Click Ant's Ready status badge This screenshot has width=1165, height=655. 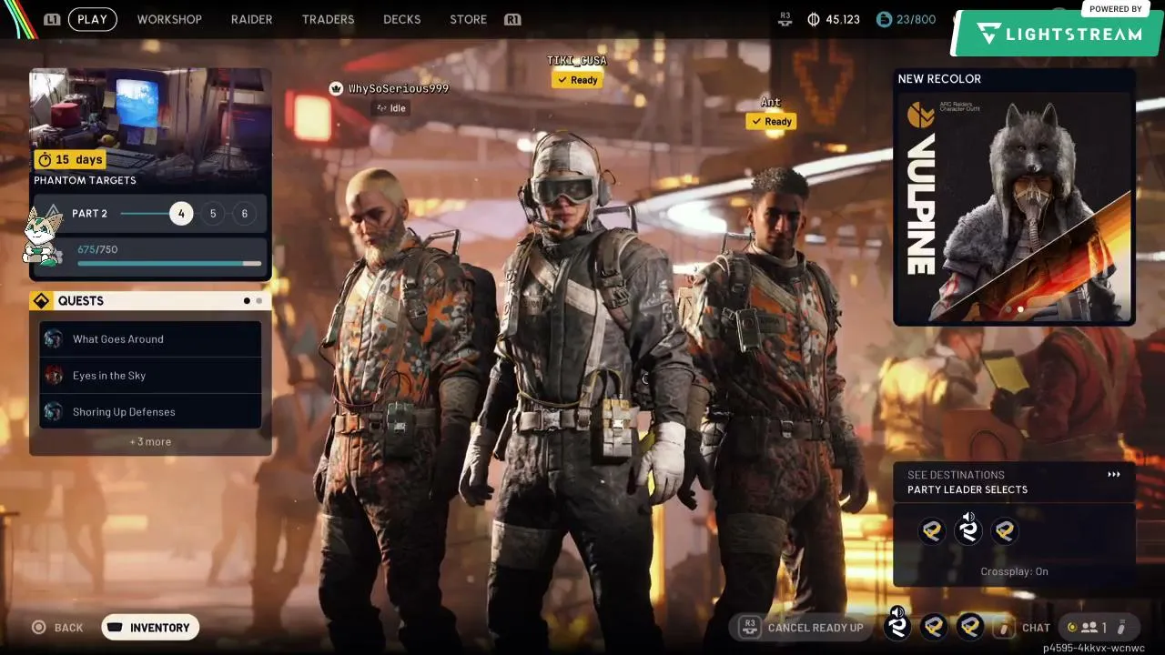tap(771, 122)
